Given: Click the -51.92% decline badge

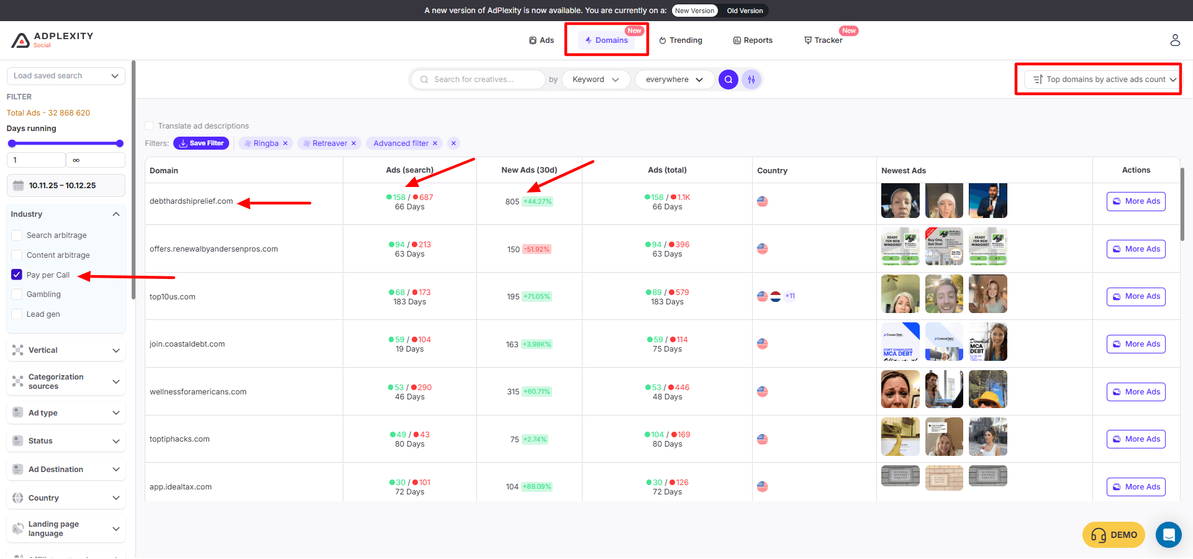Looking at the screenshot, I should 537,249.
